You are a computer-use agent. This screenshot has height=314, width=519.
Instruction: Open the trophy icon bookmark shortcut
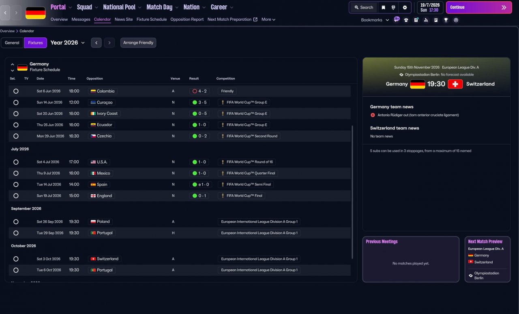(446, 20)
